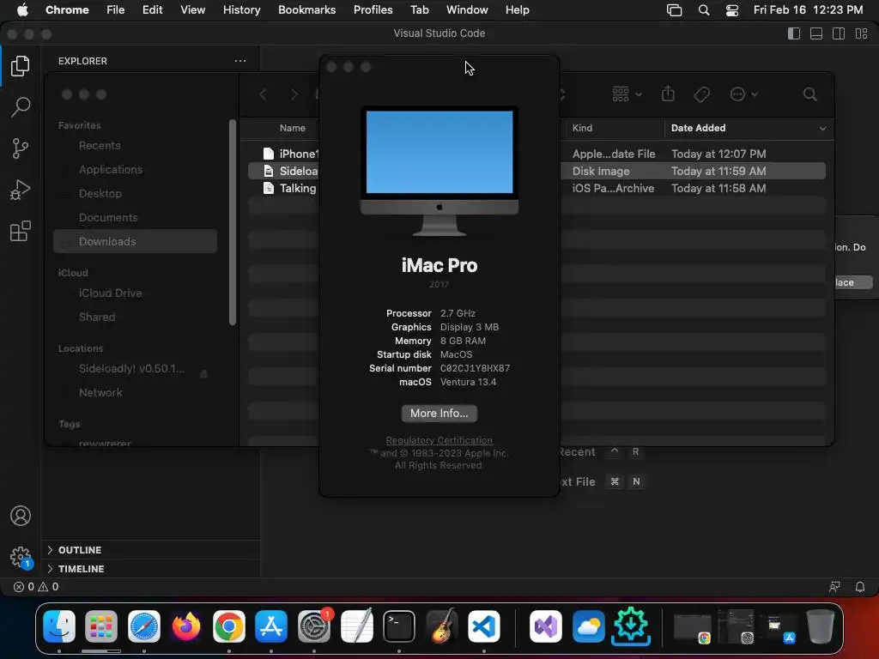This screenshot has width=879, height=659.
Task: Sort Finder list by Kind column
Action: coord(615,128)
